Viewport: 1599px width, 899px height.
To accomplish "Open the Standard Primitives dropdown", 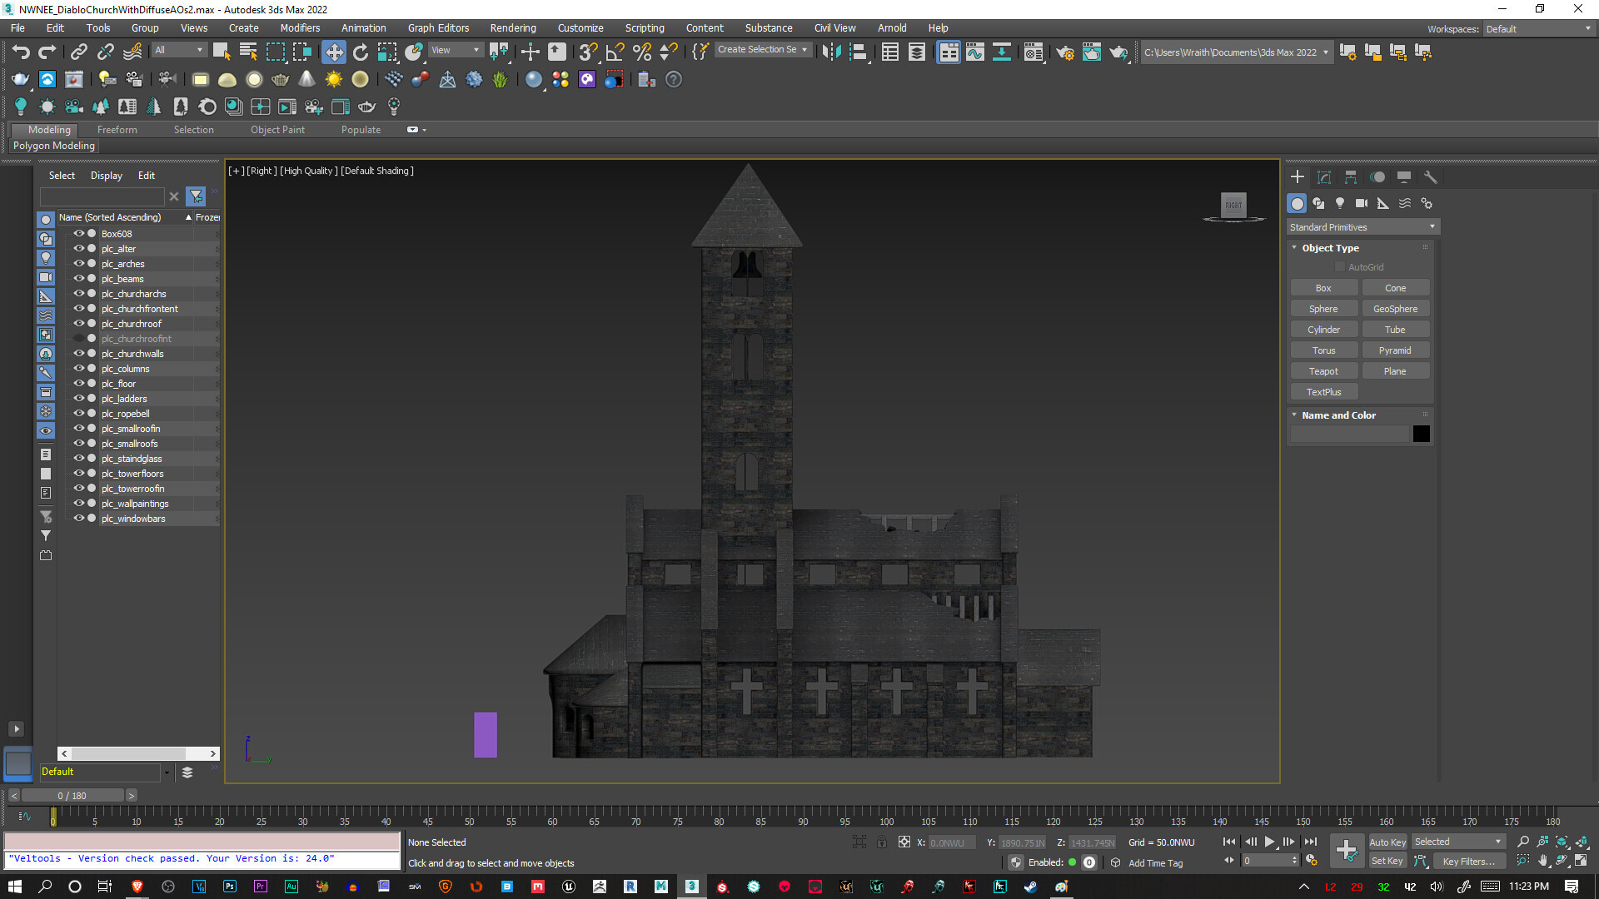I will tap(1362, 227).
